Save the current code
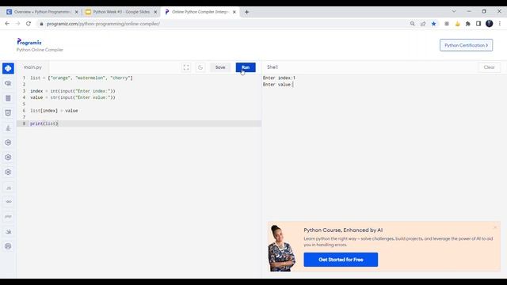The image size is (507, 285). (220, 67)
